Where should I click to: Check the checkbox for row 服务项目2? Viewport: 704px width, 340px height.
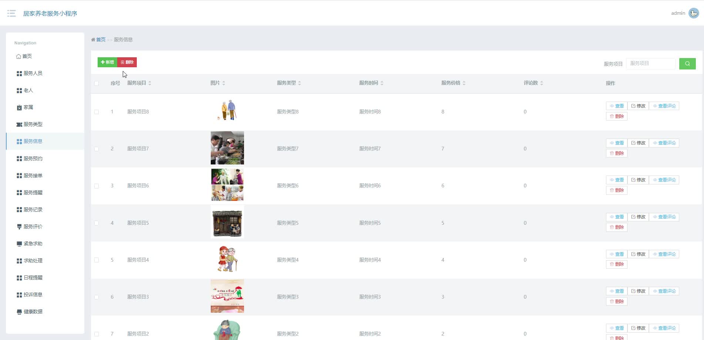tap(97, 334)
